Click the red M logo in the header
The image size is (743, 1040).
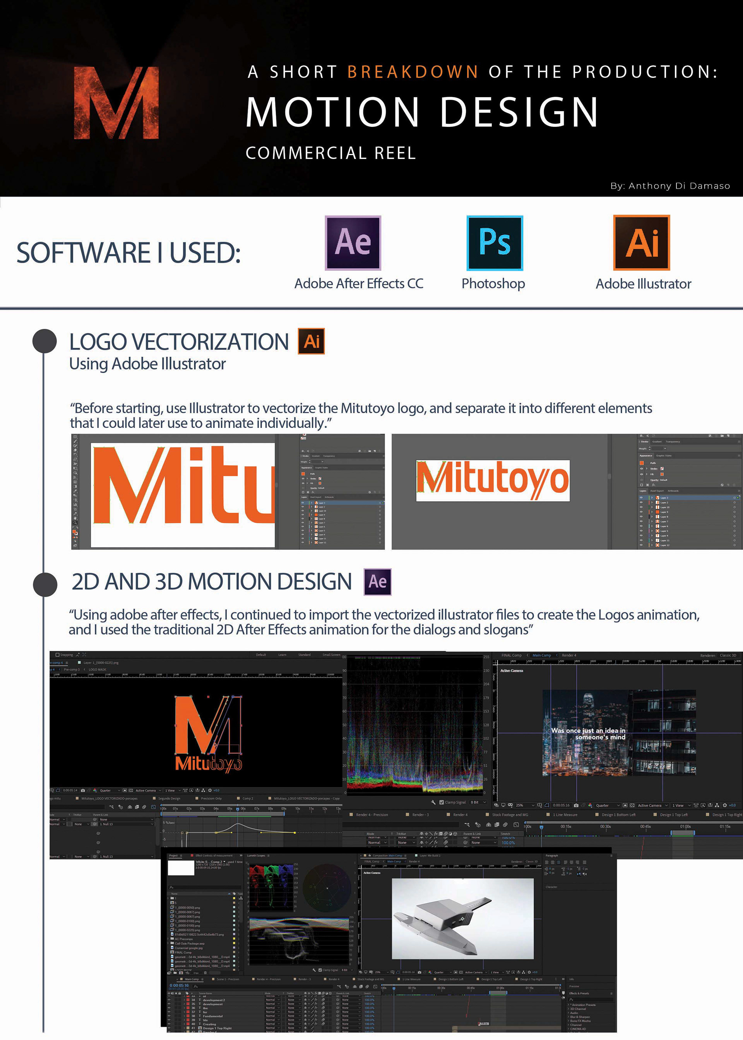pyautogui.click(x=116, y=103)
